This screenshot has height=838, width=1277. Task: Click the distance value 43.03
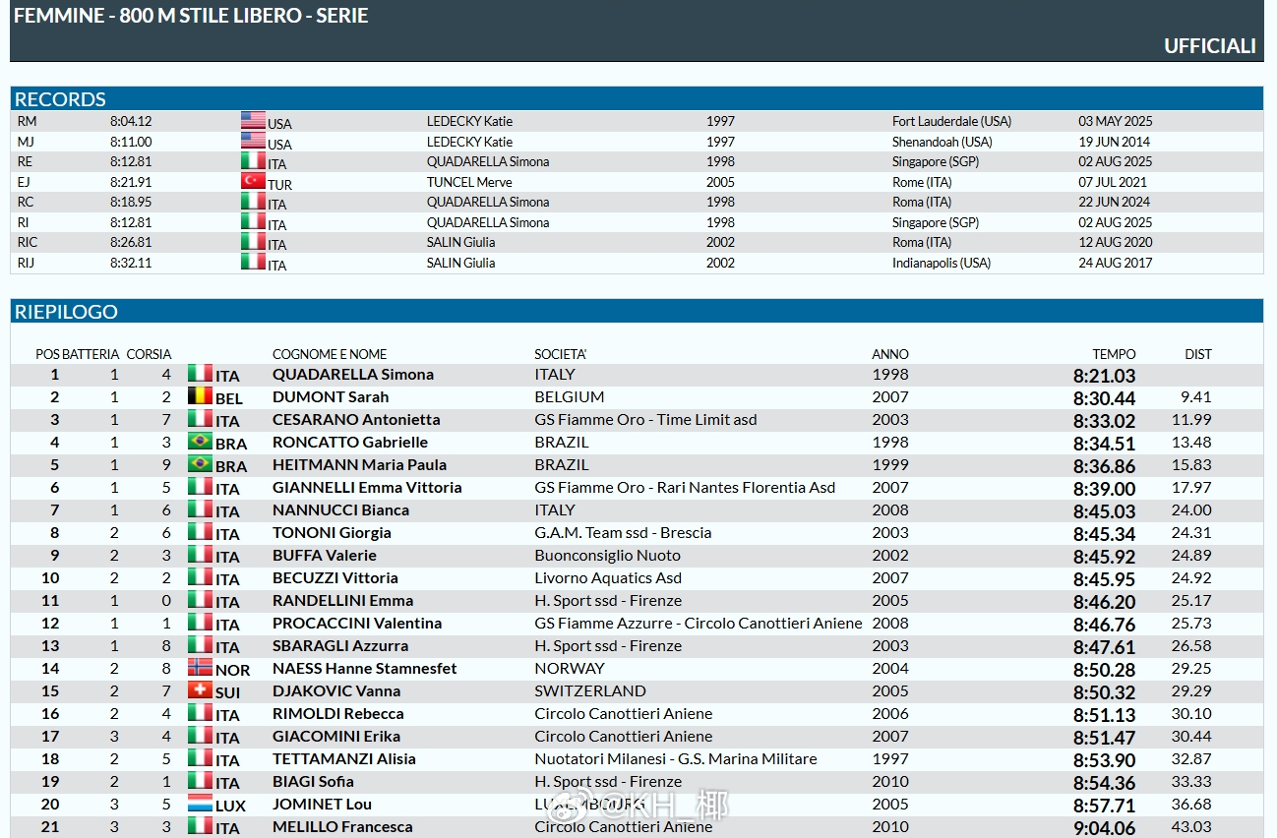tap(1191, 826)
